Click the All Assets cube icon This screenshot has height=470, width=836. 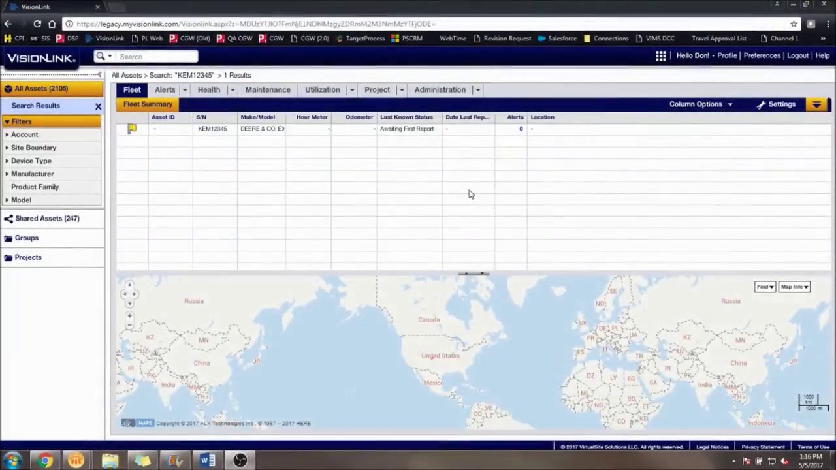pyautogui.click(x=8, y=89)
